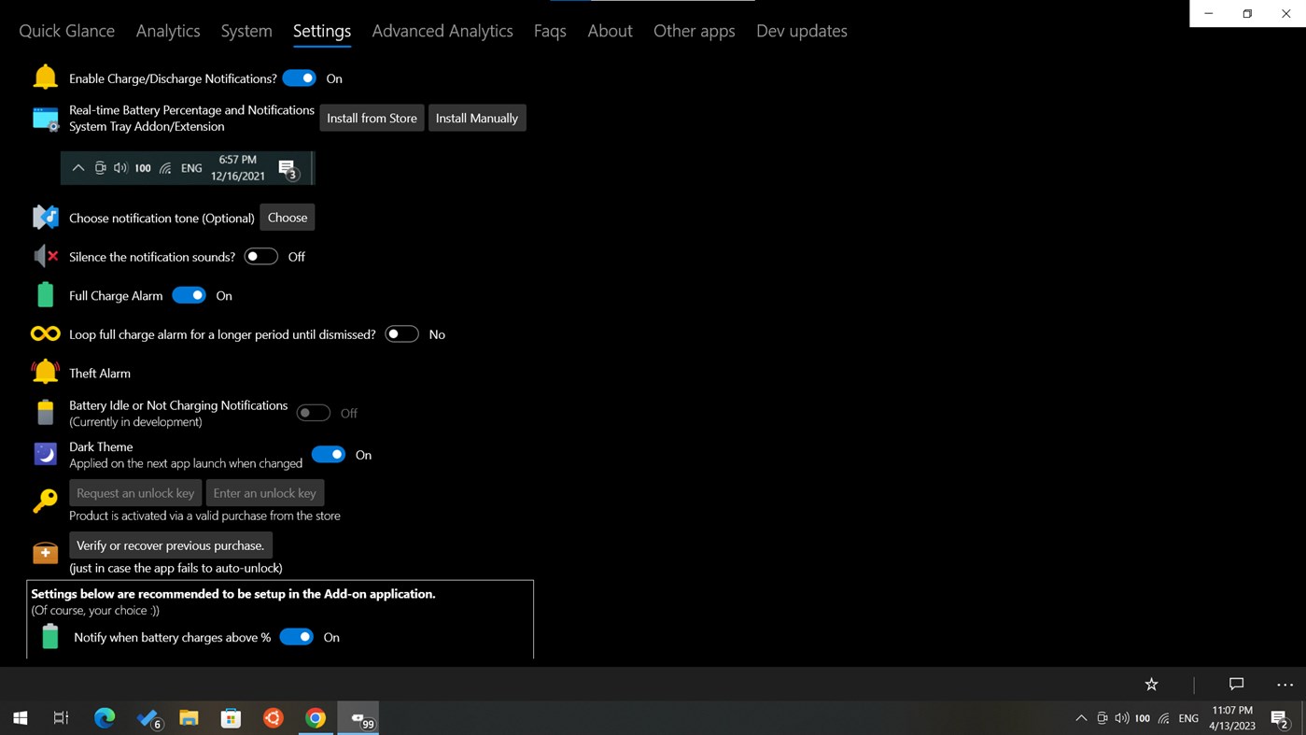Expand hidden icons in the system tray

(1081, 718)
